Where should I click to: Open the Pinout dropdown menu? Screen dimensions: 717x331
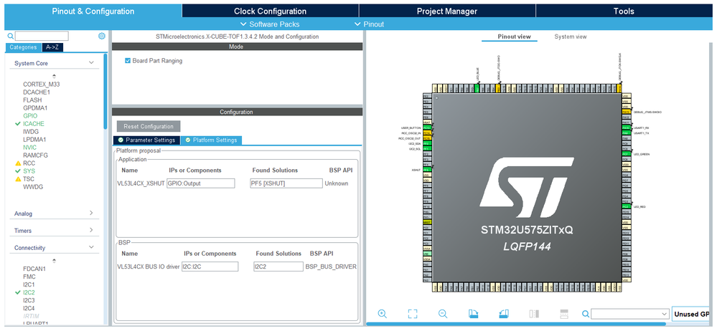pos(369,24)
